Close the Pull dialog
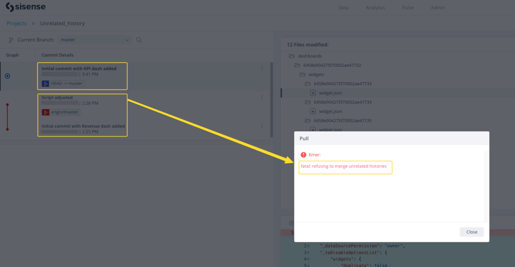Screen dimensions: 515x267 472,232
